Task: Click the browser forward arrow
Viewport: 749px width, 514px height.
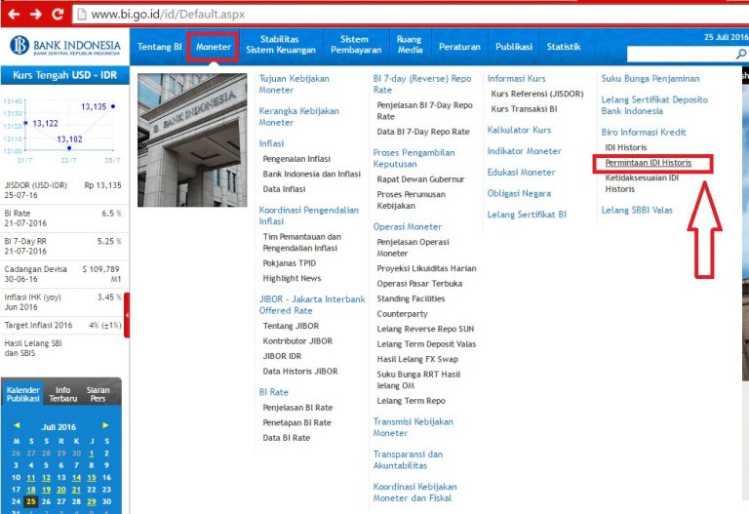Action: tap(36, 14)
